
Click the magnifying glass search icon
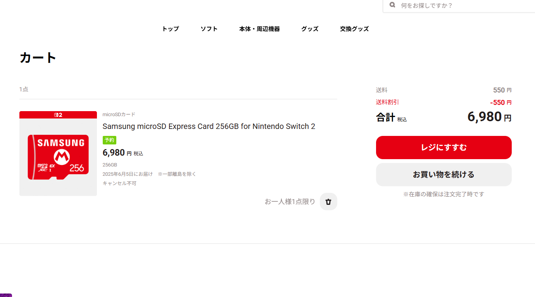click(392, 5)
